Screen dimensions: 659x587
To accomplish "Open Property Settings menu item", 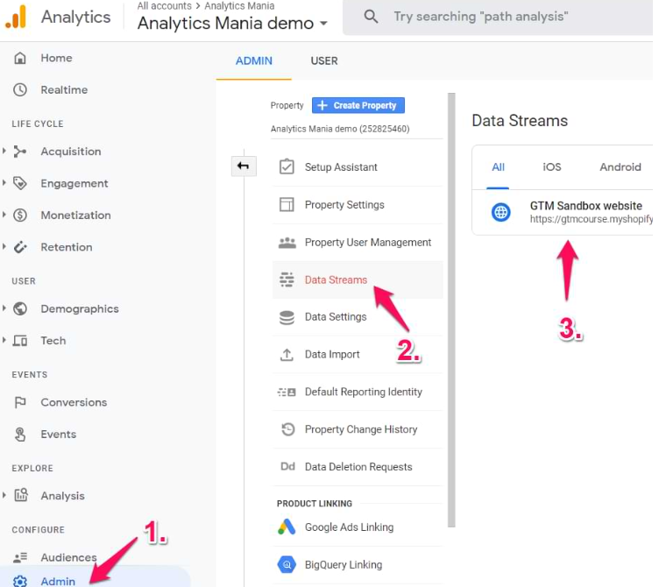I will 358,205.
